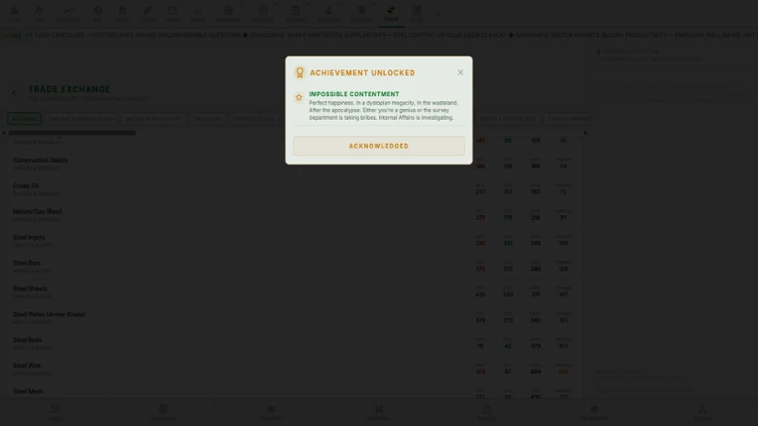Image resolution: width=758 pixels, height=426 pixels.
Task: Open the envelope mail icon in the top toolbar
Action: [x=172, y=14]
